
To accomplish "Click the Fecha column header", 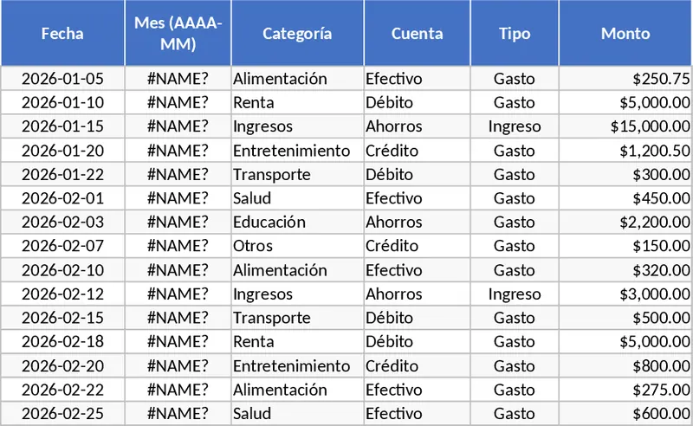I will click(x=62, y=34).
